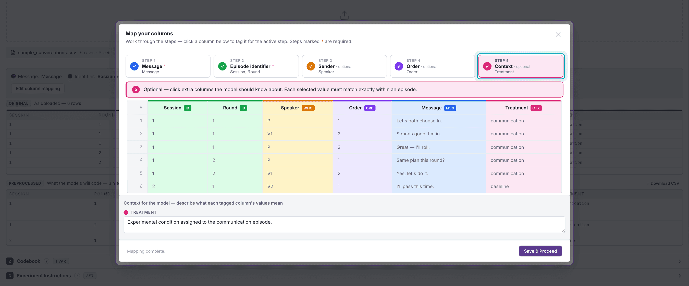Image resolution: width=689 pixels, height=286 pixels.
Task: Tag the Speaker column header
Action: 298,108
